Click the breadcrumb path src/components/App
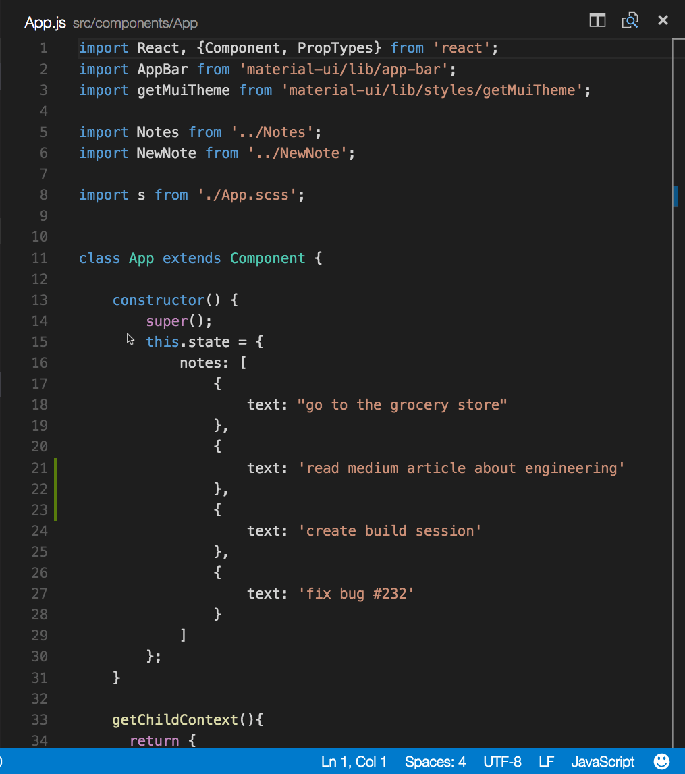Screen dimensions: 685x774 point(135,23)
